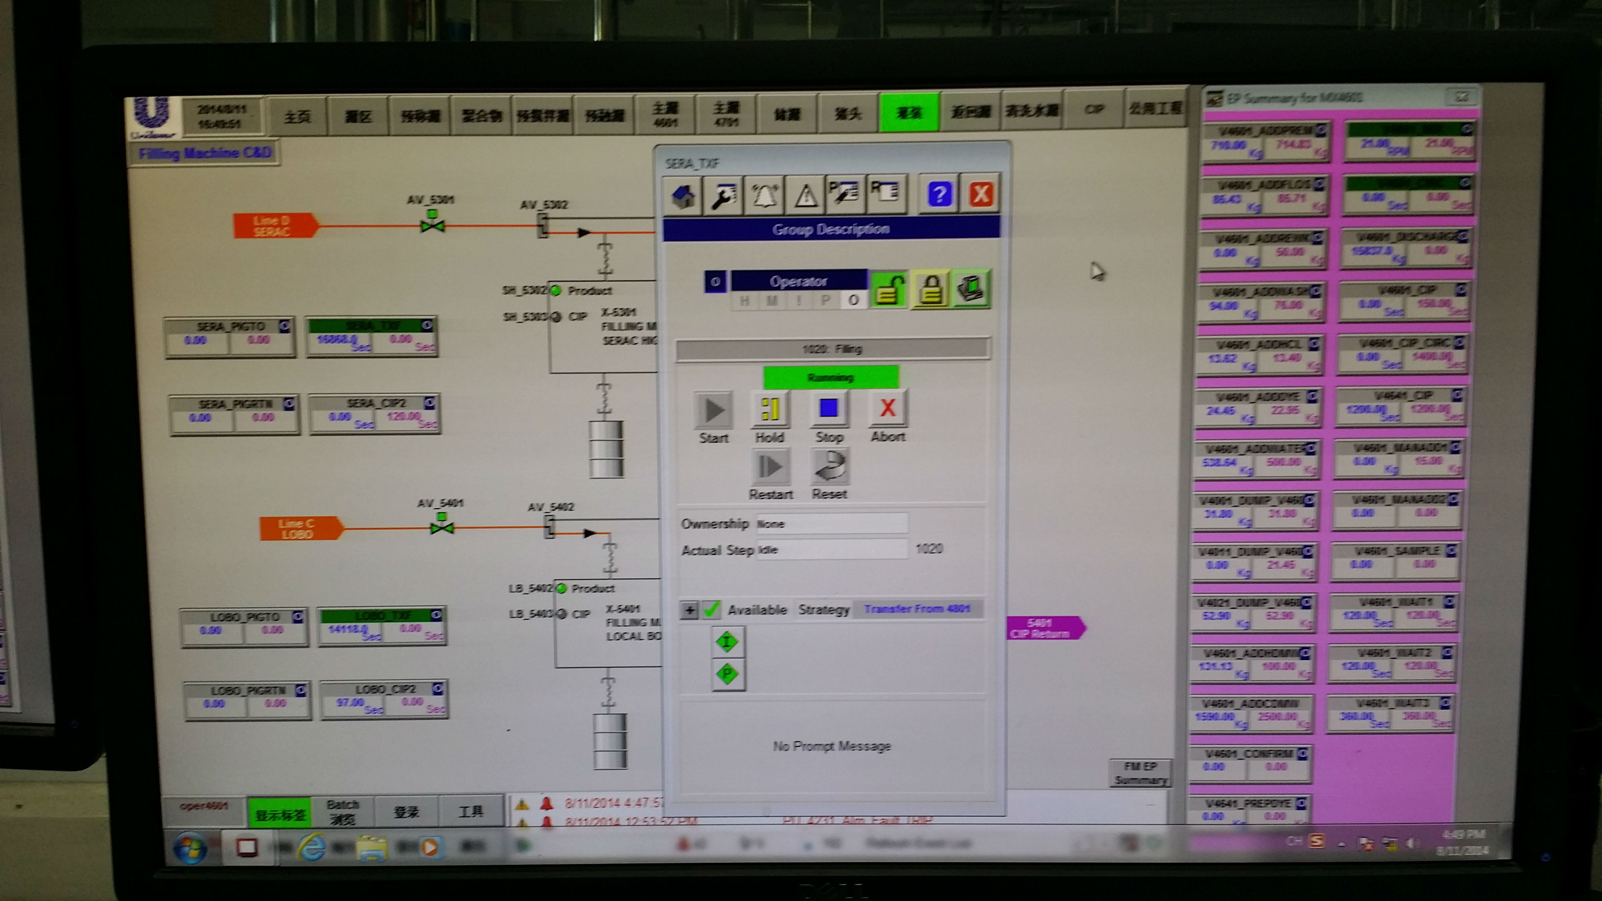1602x901 pixels.
Task: Open the LOBO_PIGRTN sequence block
Action: coord(248,702)
